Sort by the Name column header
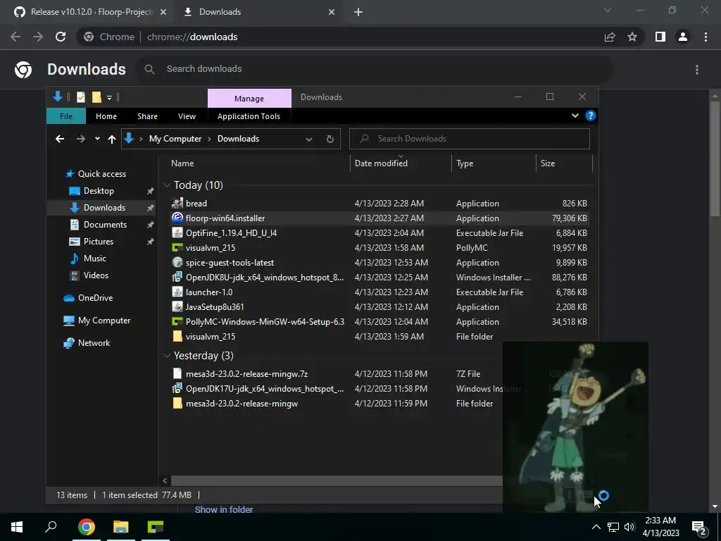 point(182,163)
